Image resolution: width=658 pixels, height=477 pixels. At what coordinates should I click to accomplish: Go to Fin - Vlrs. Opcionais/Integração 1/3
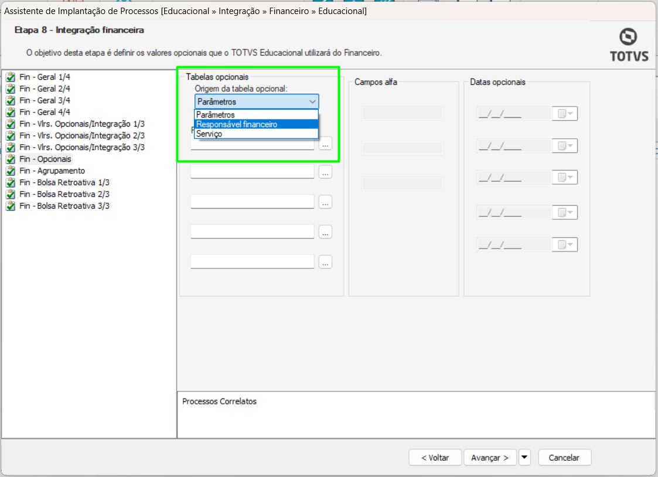pyautogui.click(x=82, y=124)
